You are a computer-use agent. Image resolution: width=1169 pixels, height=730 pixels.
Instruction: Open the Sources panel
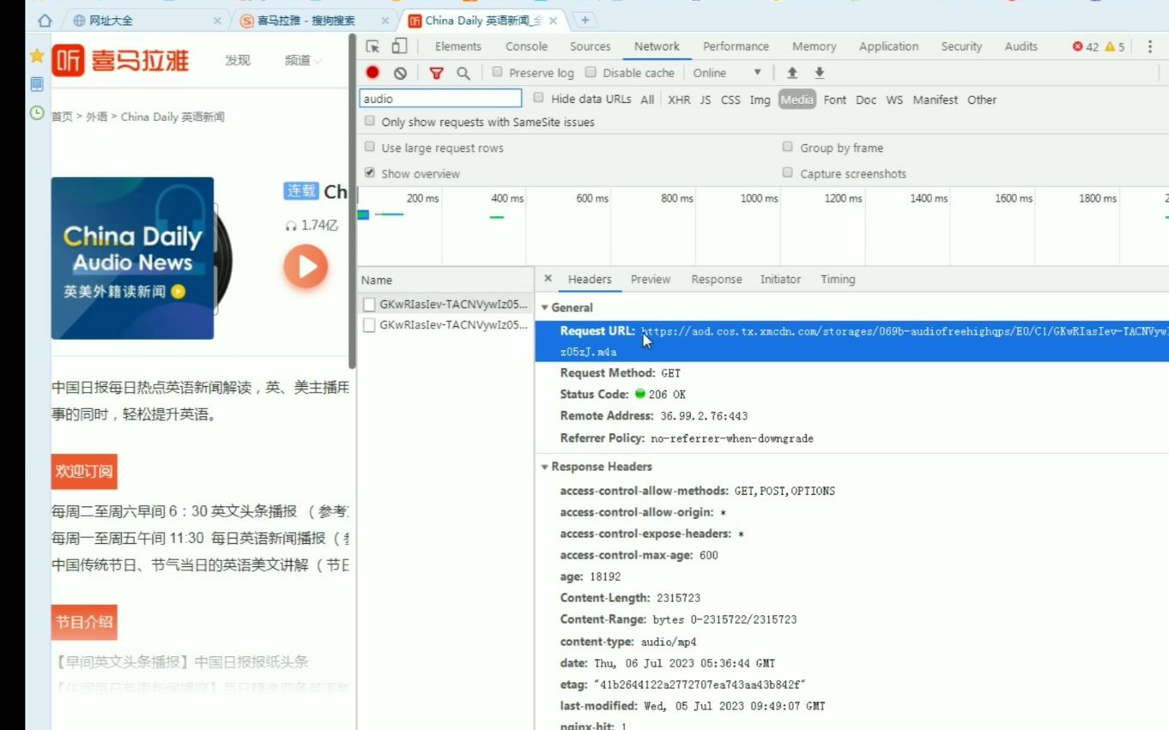tap(591, 46)
